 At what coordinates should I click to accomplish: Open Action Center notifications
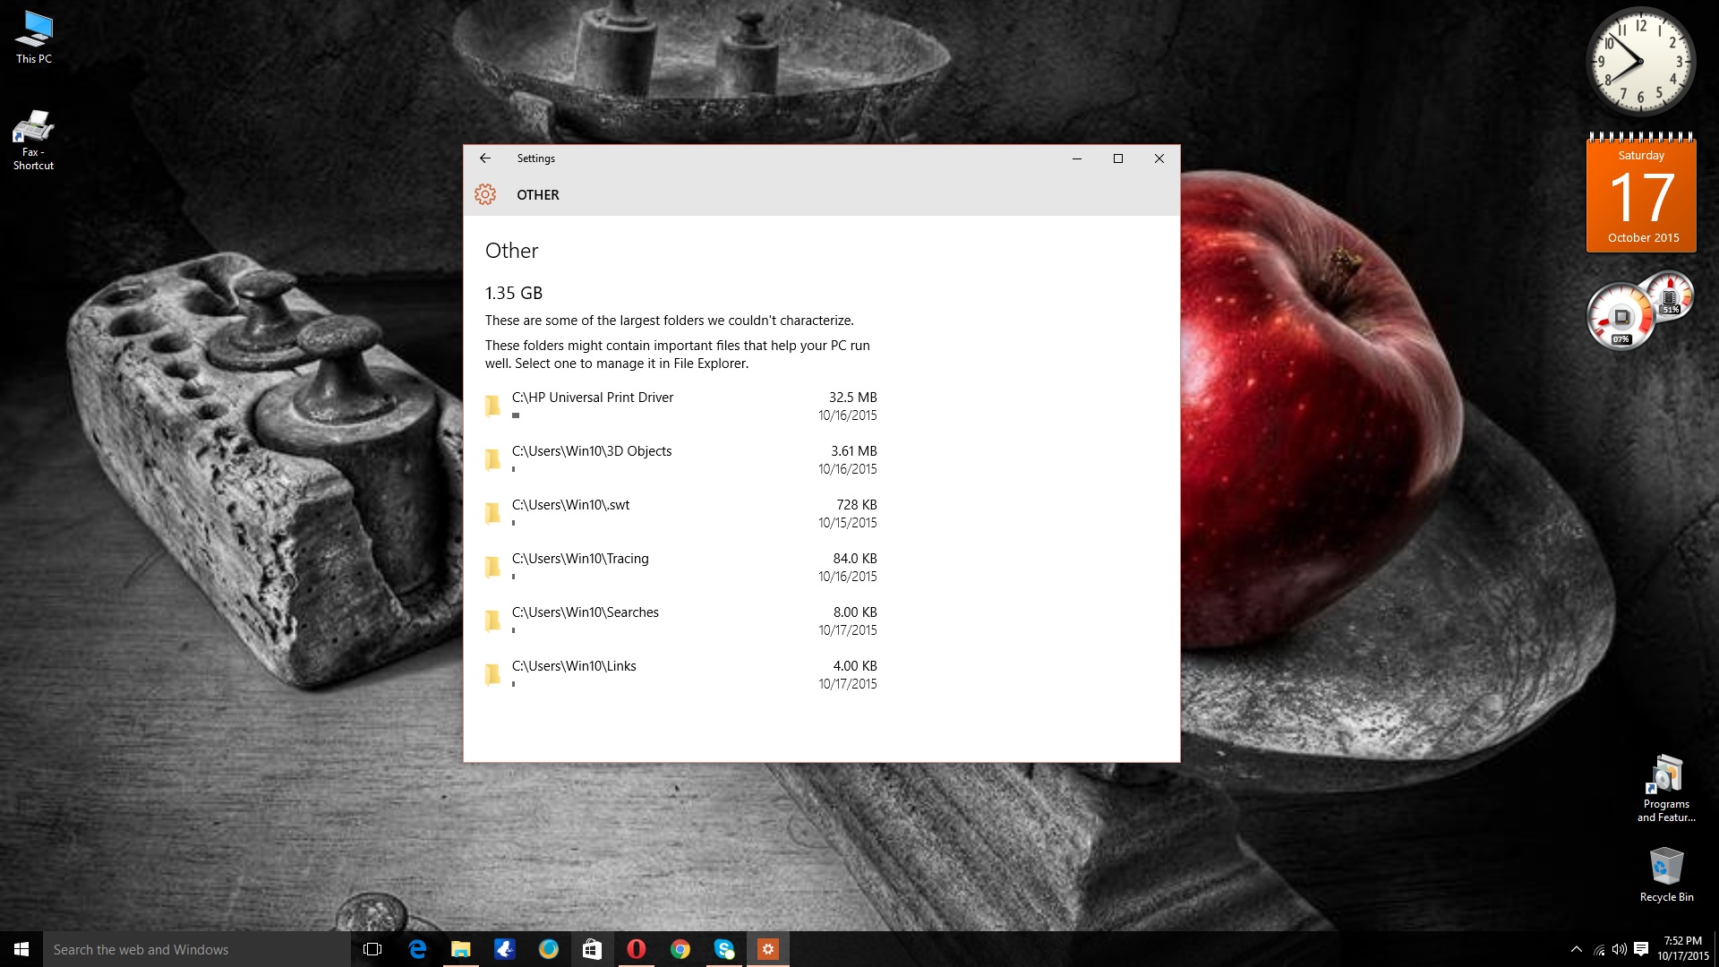tap(1641, 949)
